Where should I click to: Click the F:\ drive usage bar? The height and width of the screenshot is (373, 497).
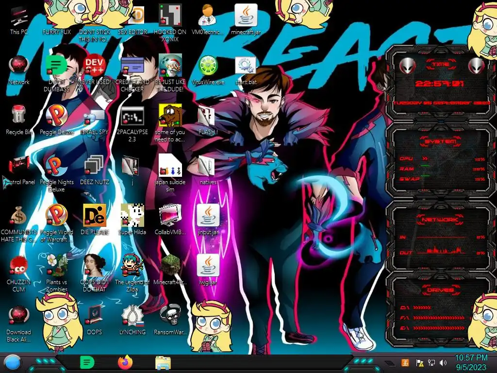pyautogui.click(x=439, y=318)
